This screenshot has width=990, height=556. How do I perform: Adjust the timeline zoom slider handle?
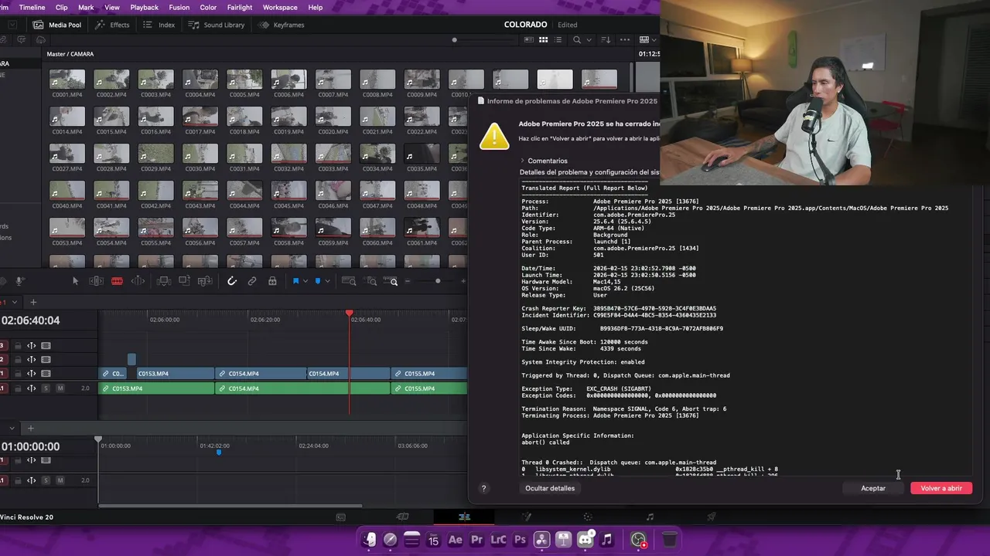(438, 281)
